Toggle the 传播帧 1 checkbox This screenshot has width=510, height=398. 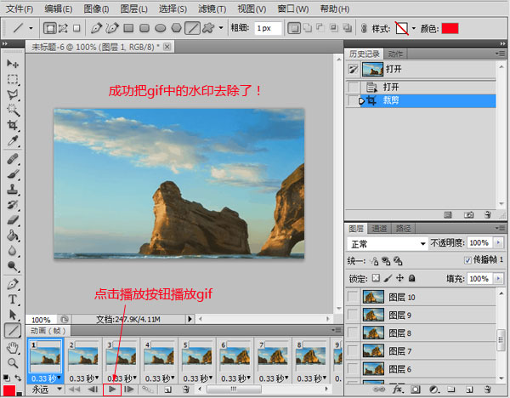coord(468,259)
